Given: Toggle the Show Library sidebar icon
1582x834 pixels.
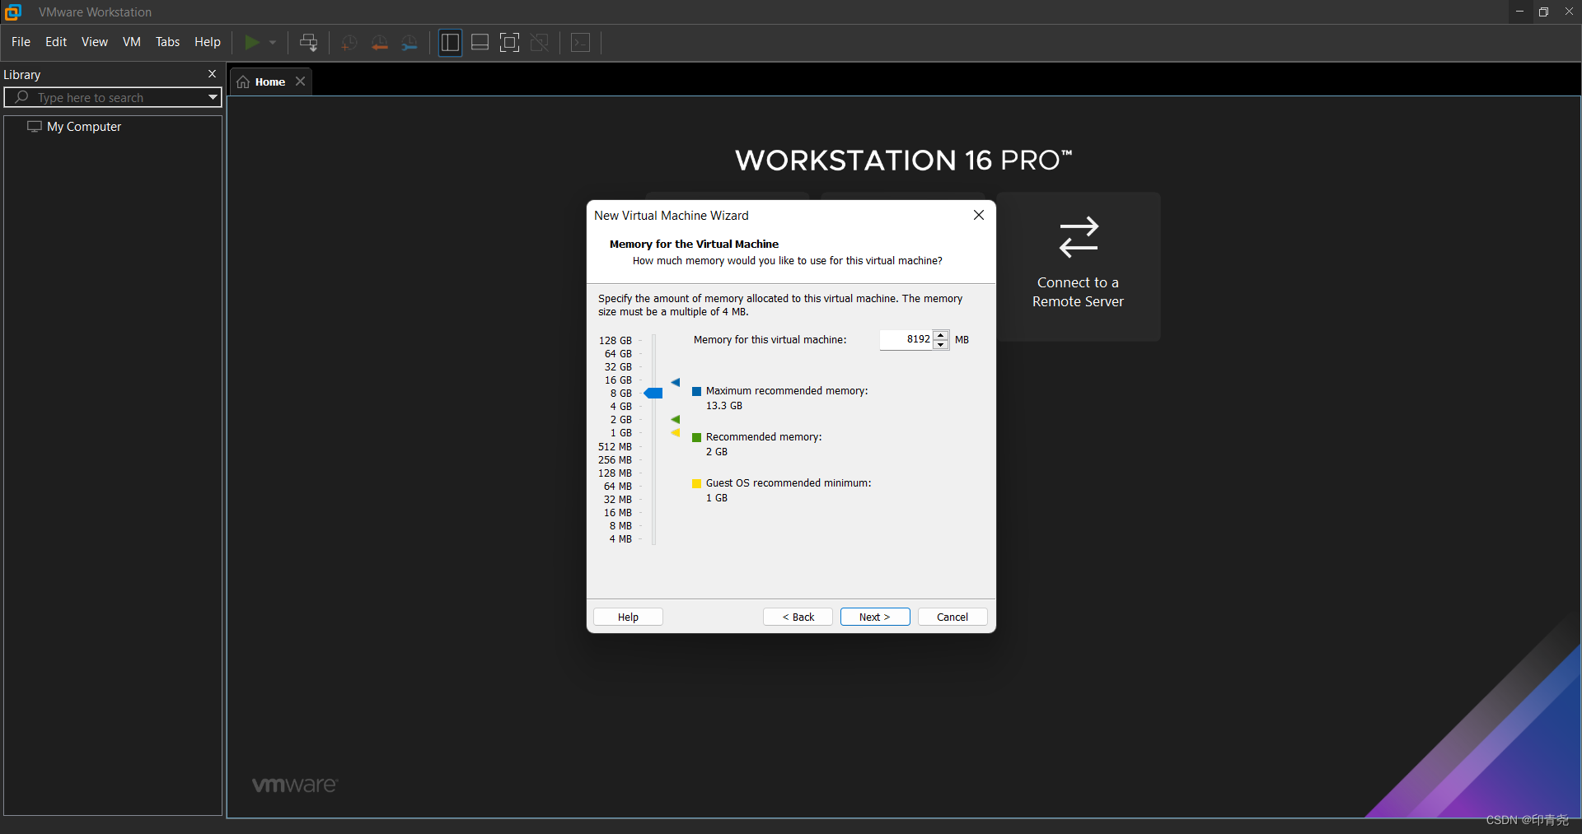Looking at the screenshot, I should click(450, 43).
